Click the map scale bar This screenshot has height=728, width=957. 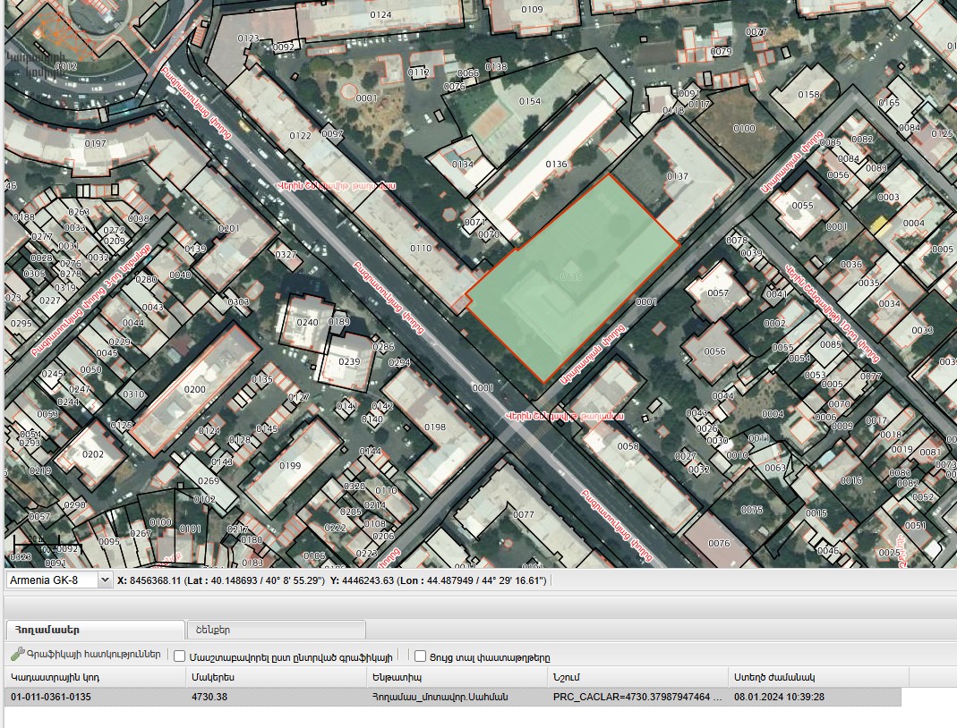(x=39, y=542)
